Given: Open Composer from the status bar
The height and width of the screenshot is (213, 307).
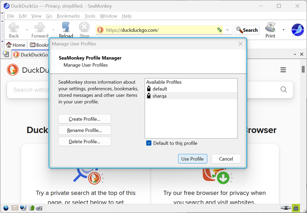Looking at the screenshot, I should (x=23, y=208).
